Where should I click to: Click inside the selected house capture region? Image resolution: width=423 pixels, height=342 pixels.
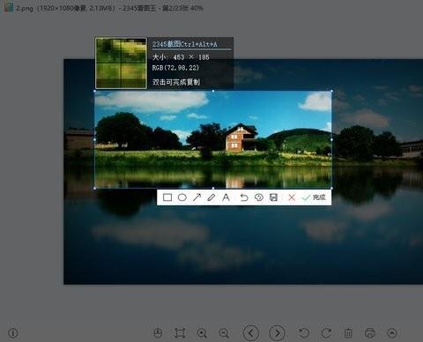[213, 139]
